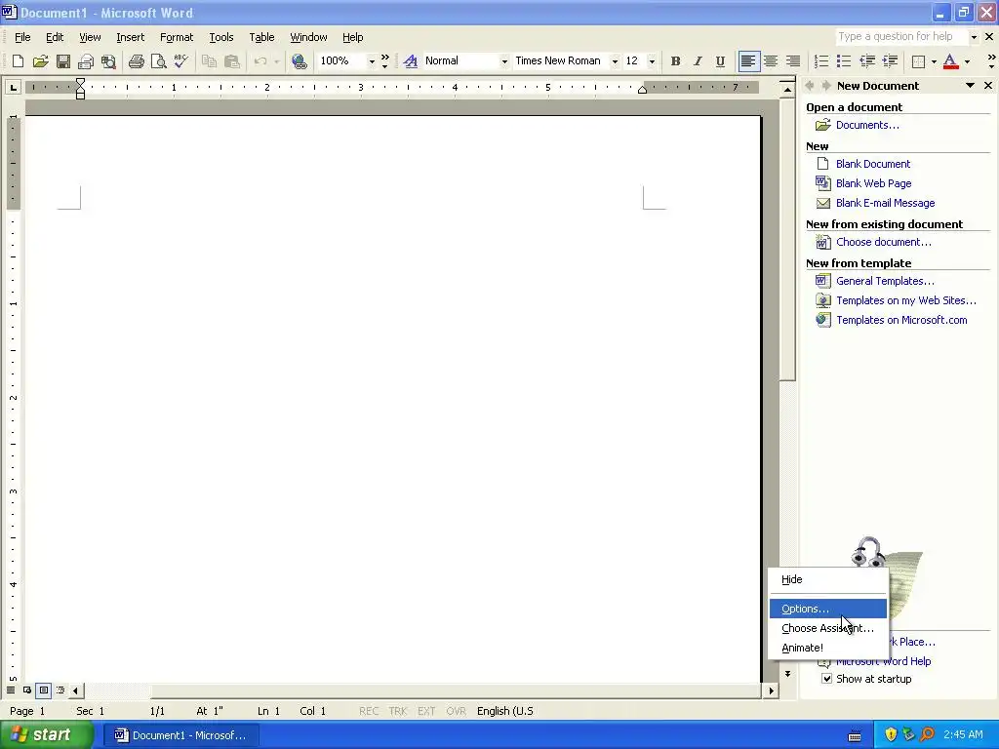Click the Choose document... link
The width and height of the screenshot is (999, 749).
pos(883,242)
